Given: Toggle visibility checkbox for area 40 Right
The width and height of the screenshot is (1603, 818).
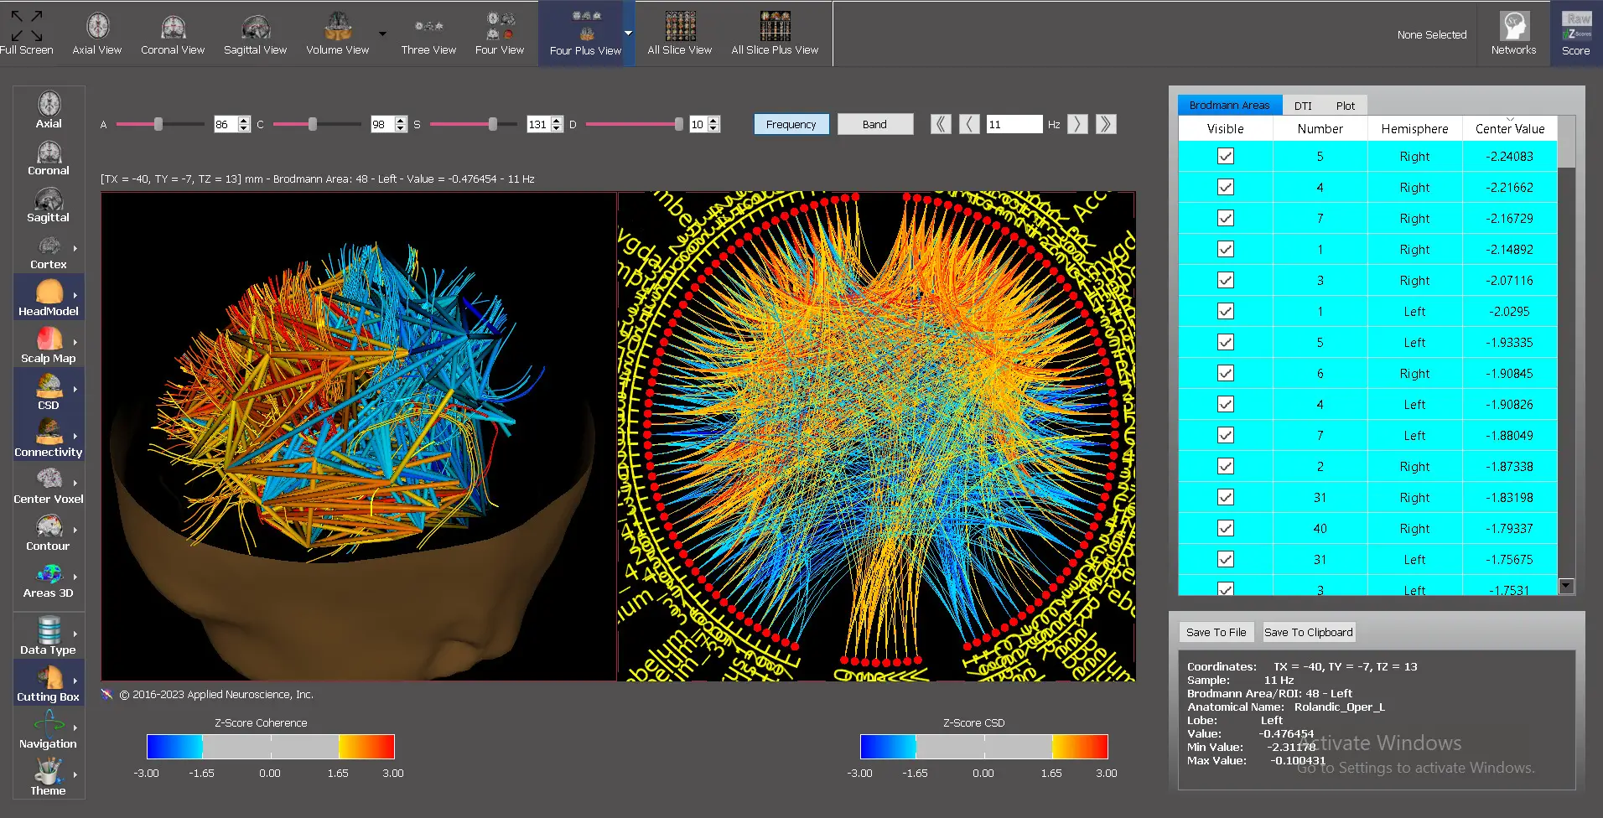Looking at the screenshot, I should point(1225,528).
